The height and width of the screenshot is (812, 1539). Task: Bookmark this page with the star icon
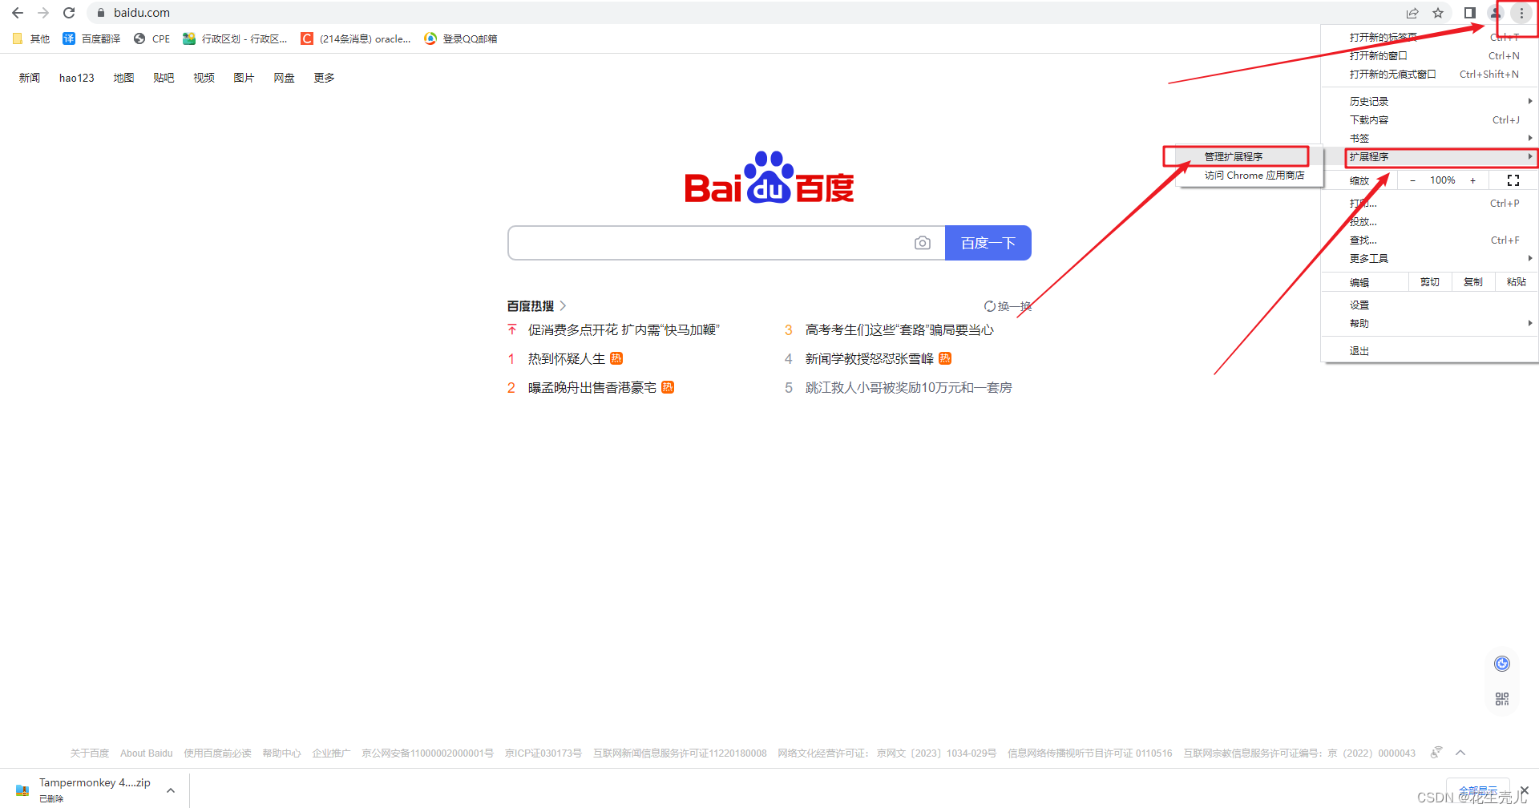(x=1438, y=13)
